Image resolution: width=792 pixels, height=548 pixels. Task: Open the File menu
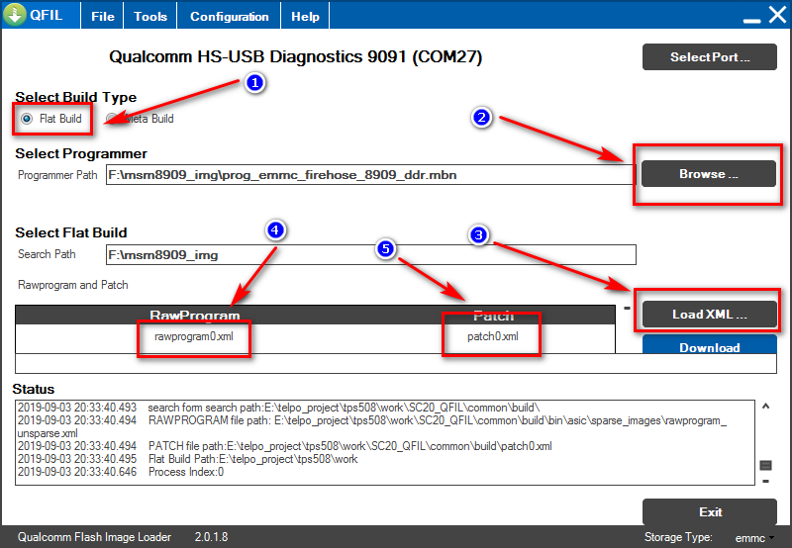click(103, 16)
